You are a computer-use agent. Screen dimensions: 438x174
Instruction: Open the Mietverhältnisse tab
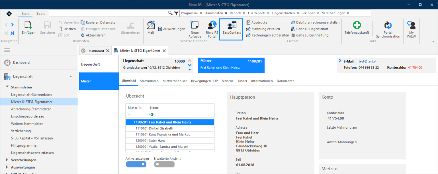tap(175, 81)
